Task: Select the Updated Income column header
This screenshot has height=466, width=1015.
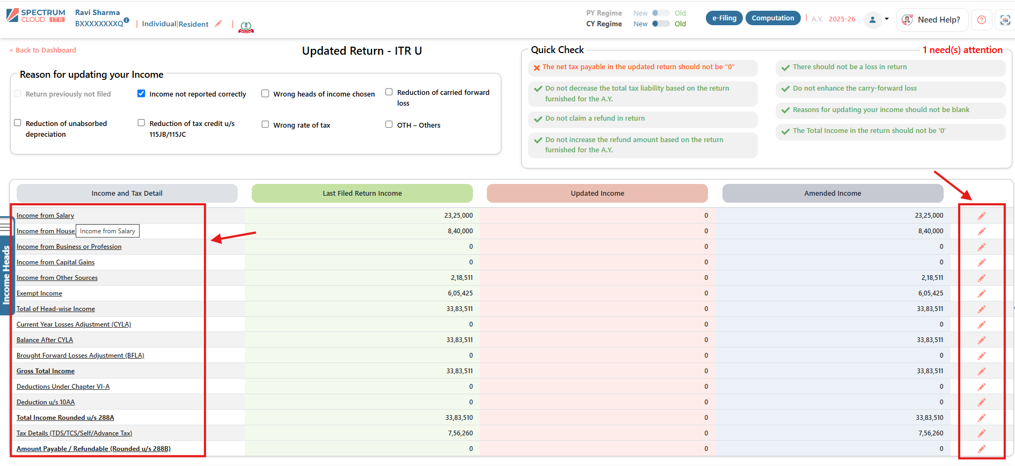Action: [x=597, y=194]
